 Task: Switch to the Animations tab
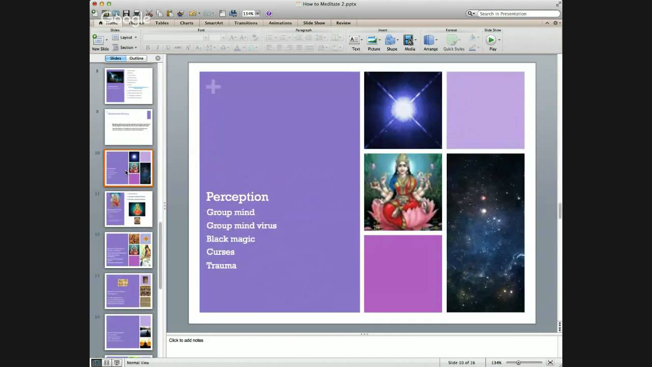pyautogui.click(x=280, y=23)
